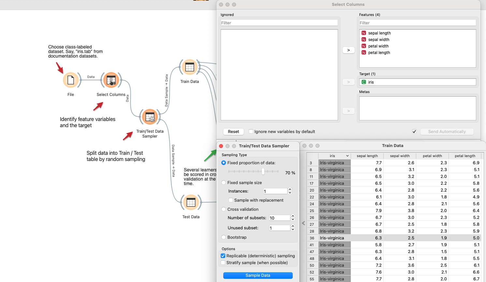
Task: Open the Test Data table node
Action: (x=191, y=202)
